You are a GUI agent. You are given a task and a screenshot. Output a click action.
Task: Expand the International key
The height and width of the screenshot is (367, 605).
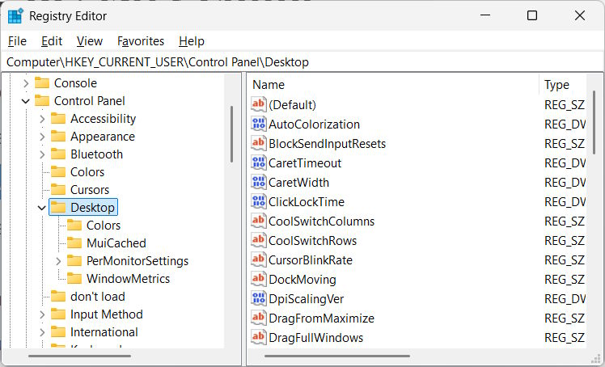(x=42, y=332)
